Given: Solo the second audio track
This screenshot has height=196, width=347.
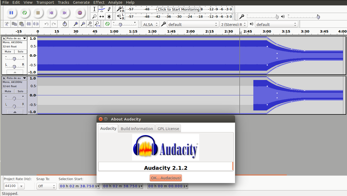Looking at the screenshot, I should click(20, 91).
